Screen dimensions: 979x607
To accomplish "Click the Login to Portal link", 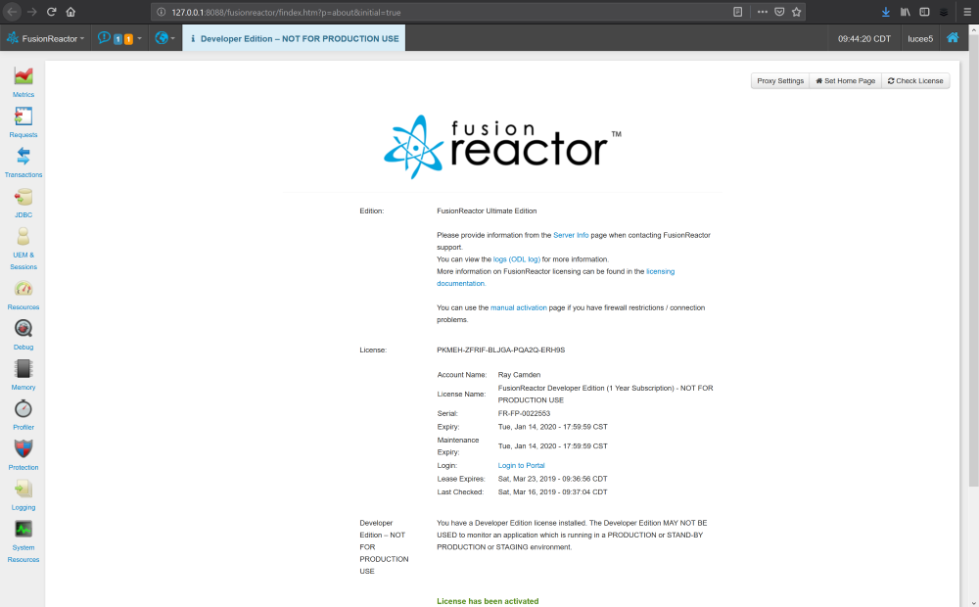I will [522, 466].
